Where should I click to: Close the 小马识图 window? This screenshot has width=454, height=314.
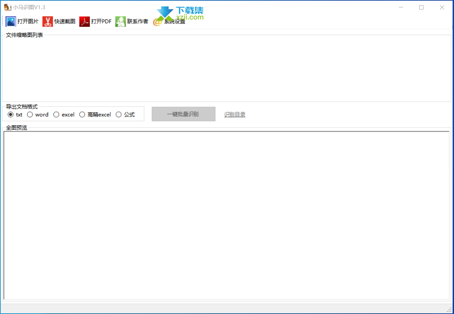442,7
